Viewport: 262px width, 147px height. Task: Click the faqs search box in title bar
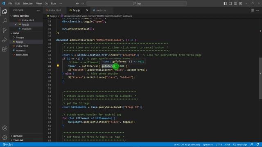coord(136,4)
